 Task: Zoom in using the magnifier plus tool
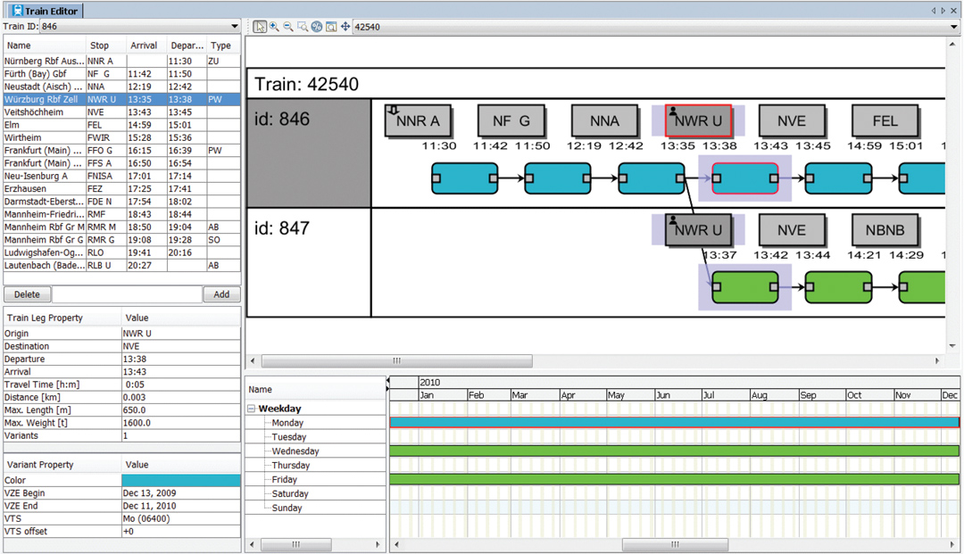tap(273, 27)
